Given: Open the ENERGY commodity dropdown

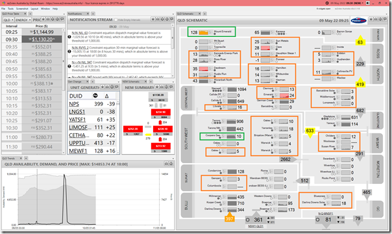Looking at the screenshot, I should coord(23,19).
